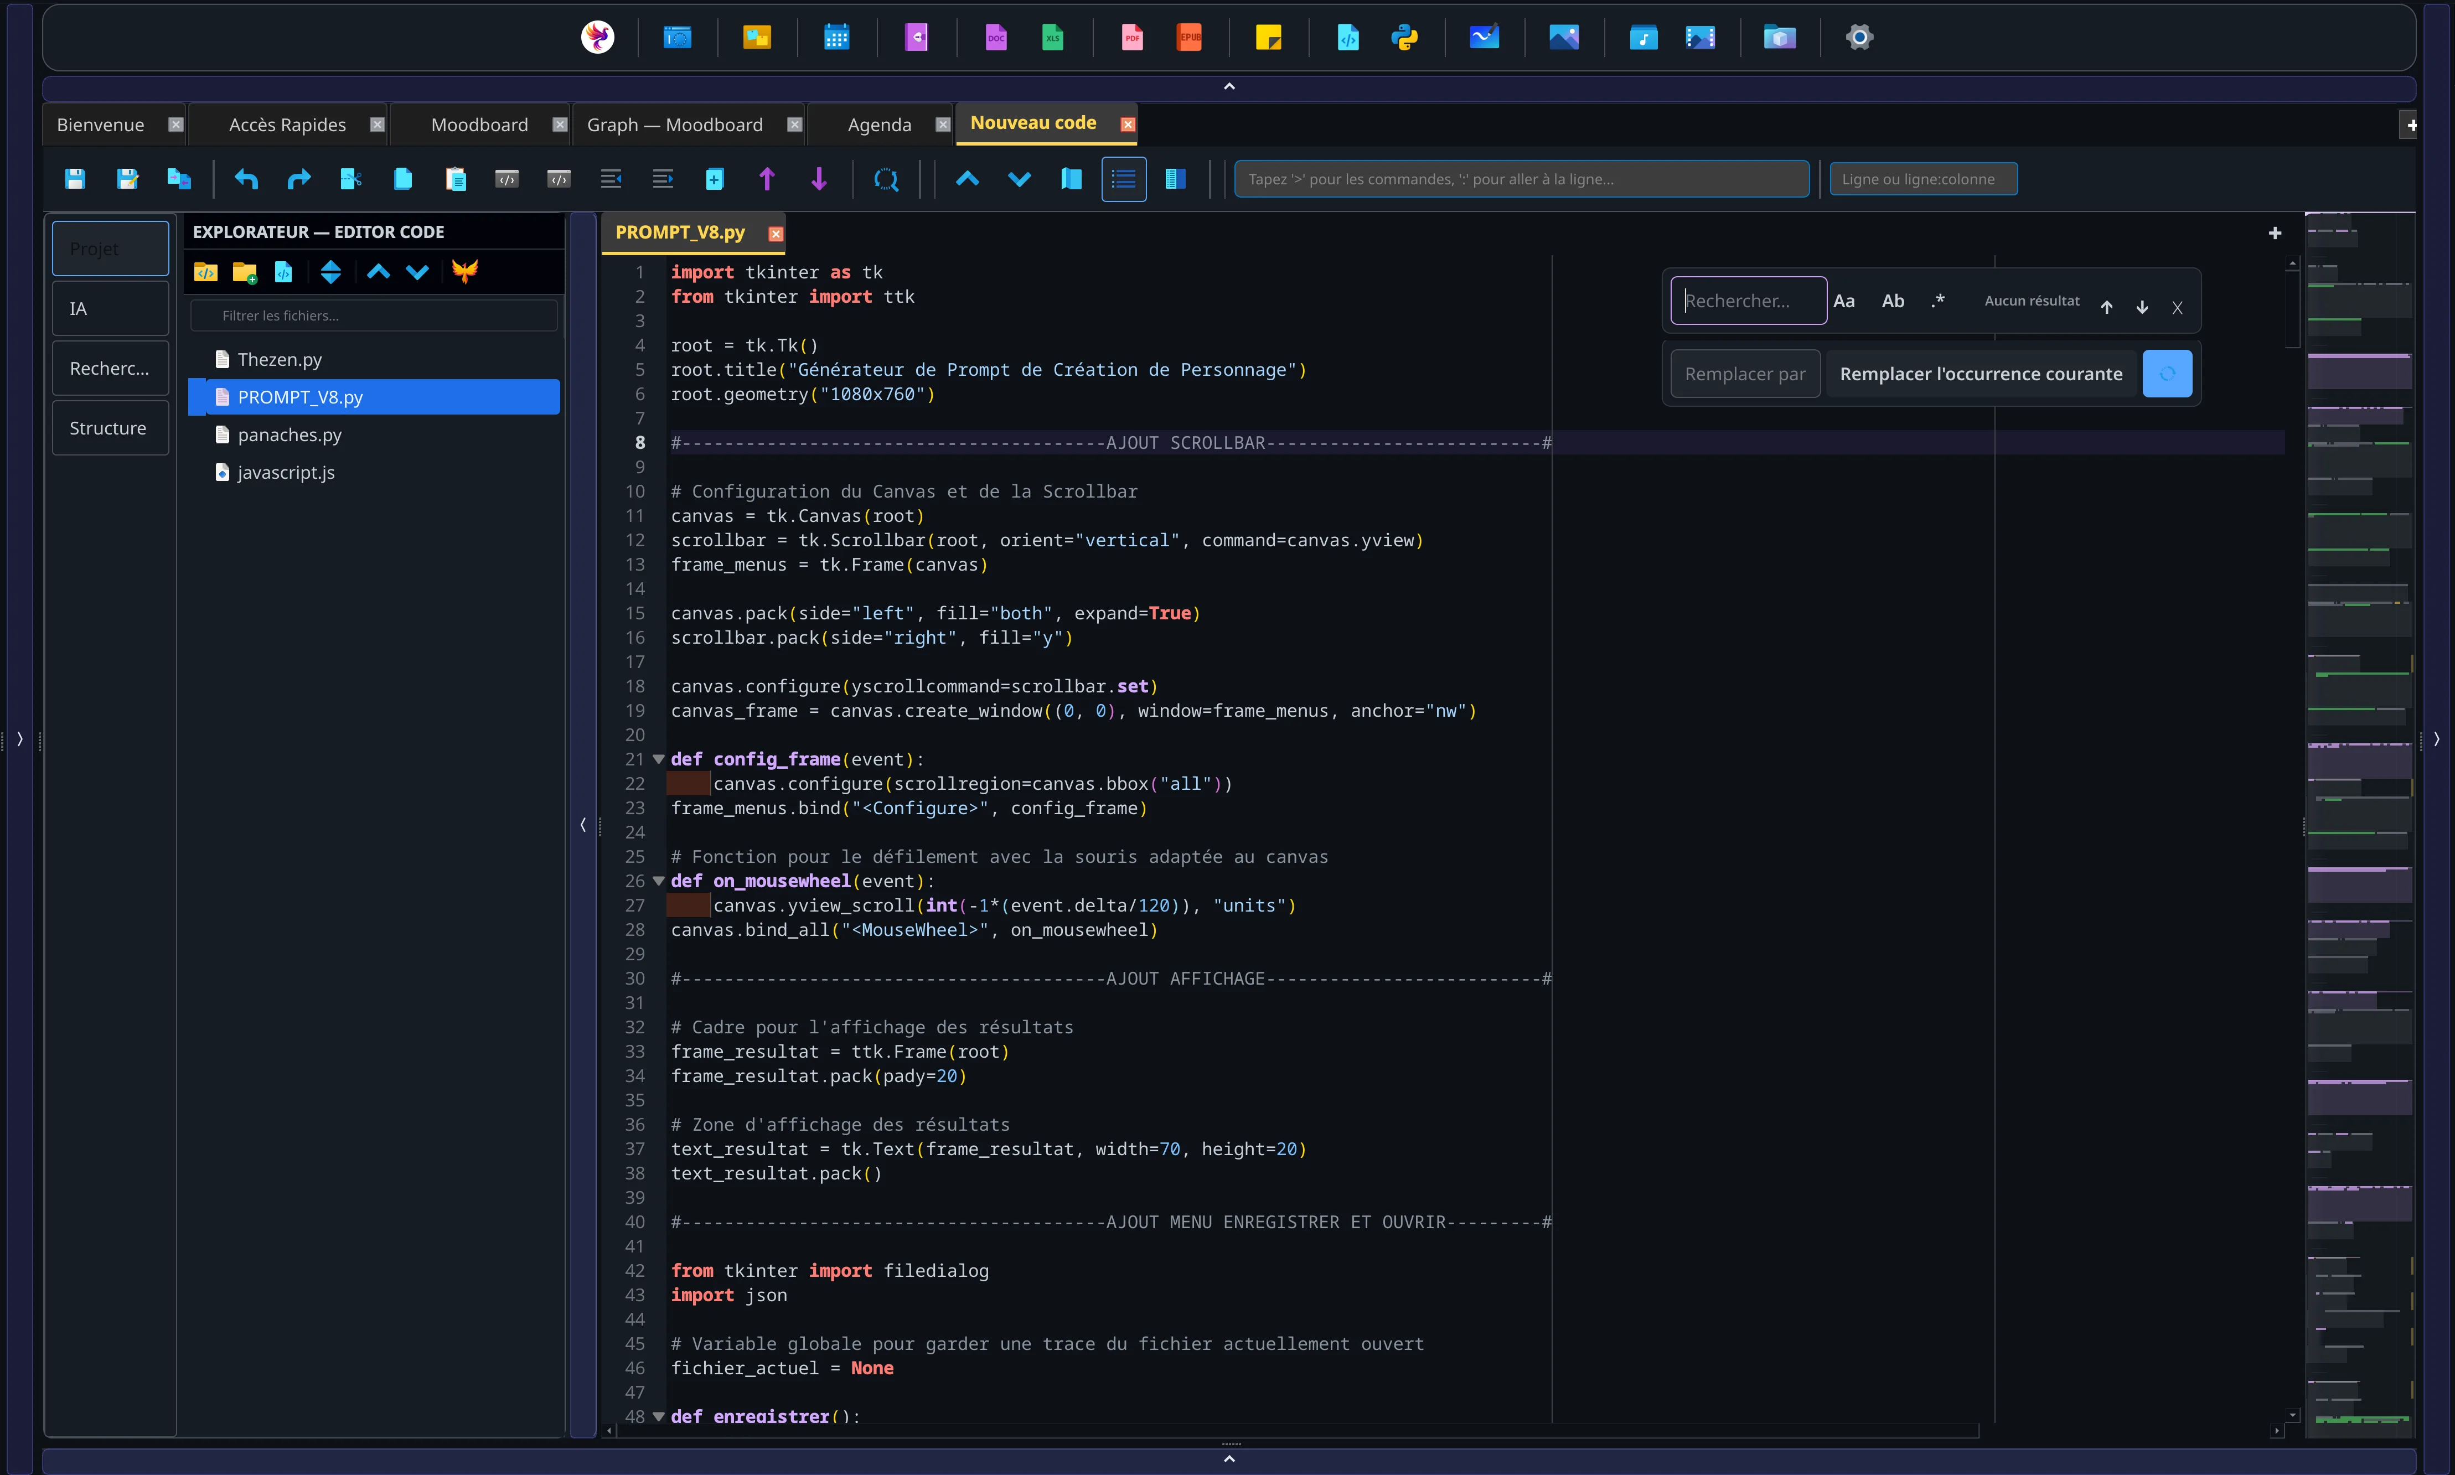Switch to the Accès Rapides tab
Screen dimensions: 2455x1475
coord(287,124)
